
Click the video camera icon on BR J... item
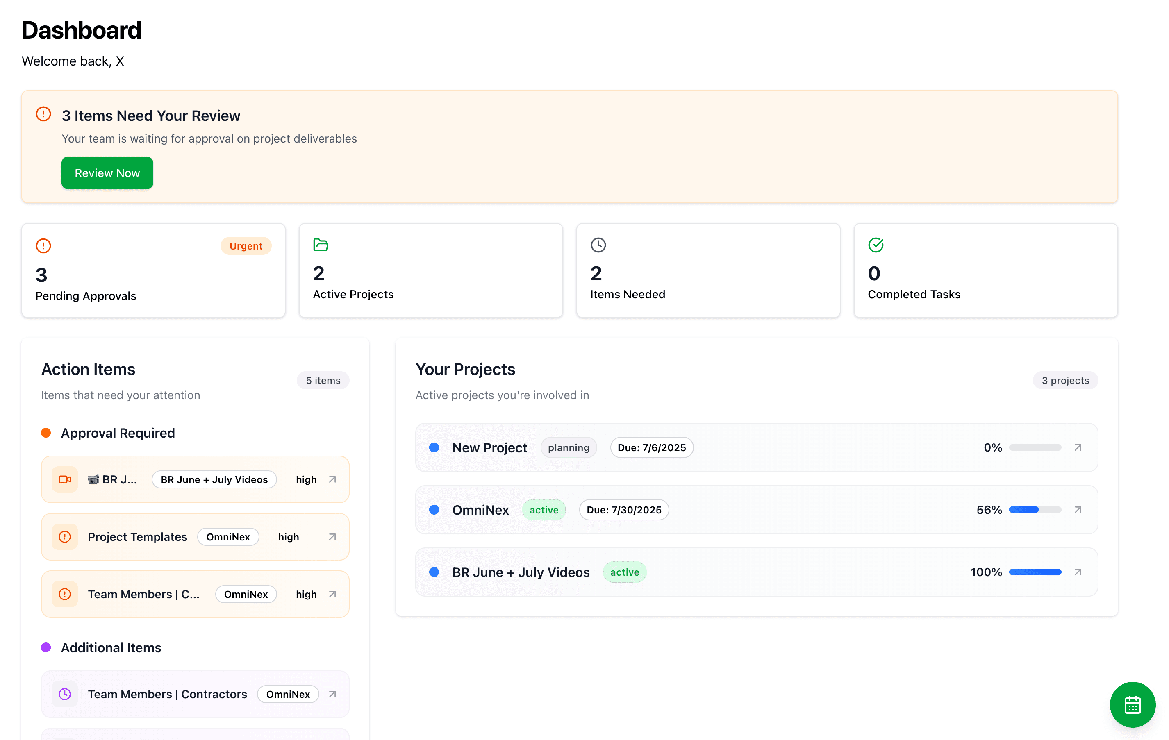tap(65, 479)
